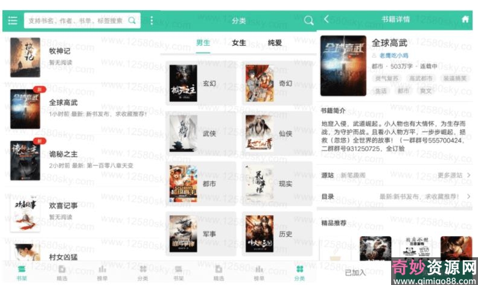
Task: Tap the search icon in 分类 header
Action: (x=308, y=20)
